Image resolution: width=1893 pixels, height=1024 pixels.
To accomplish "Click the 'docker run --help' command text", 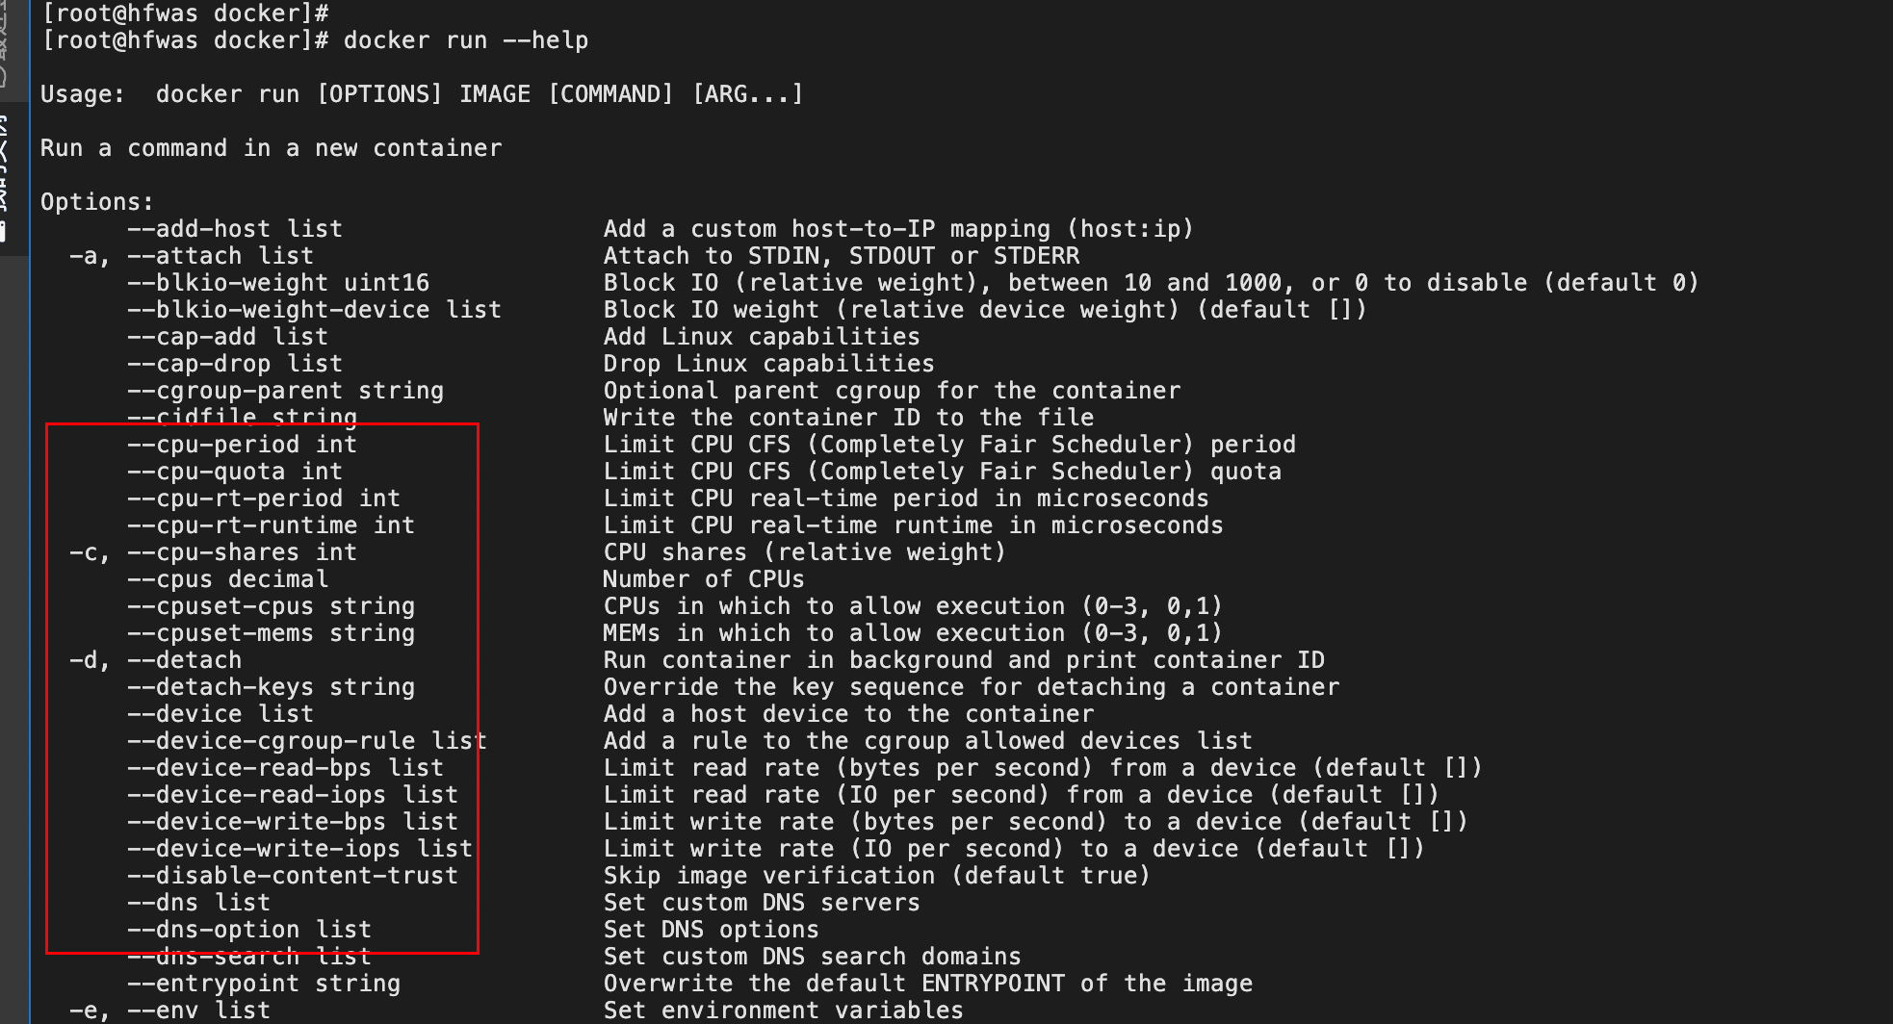I will point(465,40).
